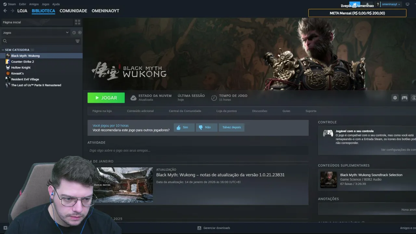Click the KovaaK's game icon

(8, 73)
